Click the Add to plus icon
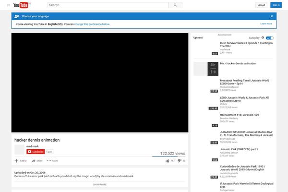Screen dimensions: 288x192 pyautogui.click(x=16, y=161)
